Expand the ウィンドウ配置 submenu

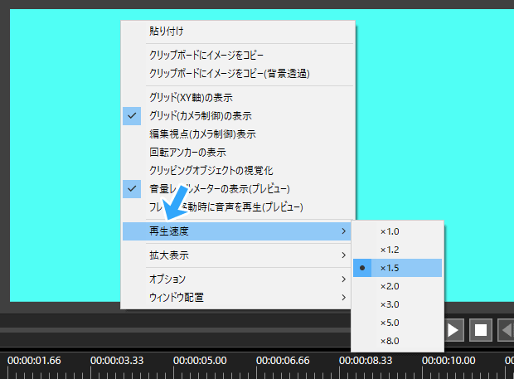pos(238,298)
